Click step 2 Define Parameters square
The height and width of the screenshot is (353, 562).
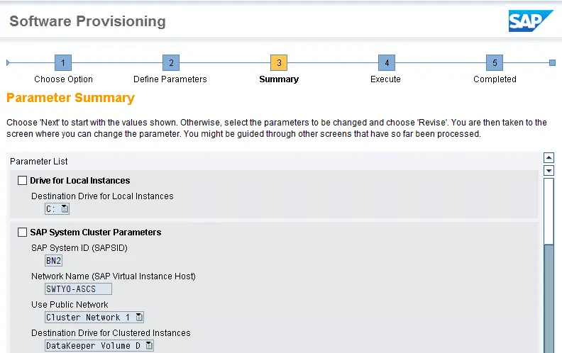(171, 62)
